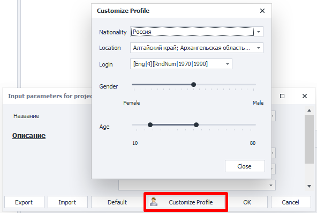Click the Close button in Customize Profile
This screenshot has width=317, height=213.
(x=245, y=166)
